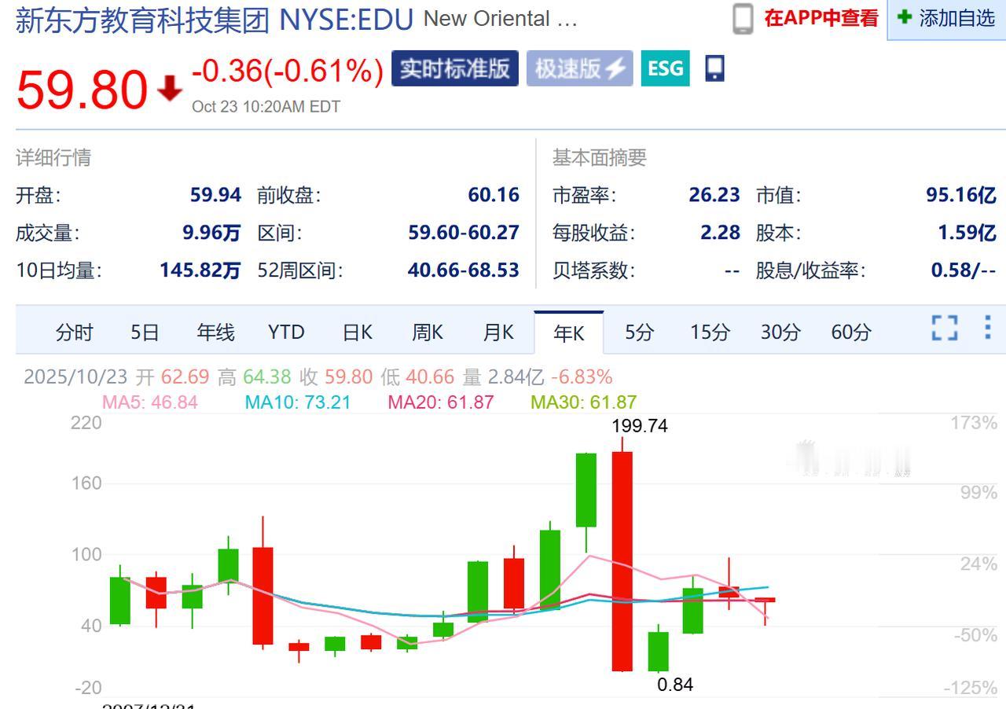Open the ESG badge
1006x709 pixels.
[665, 68]
